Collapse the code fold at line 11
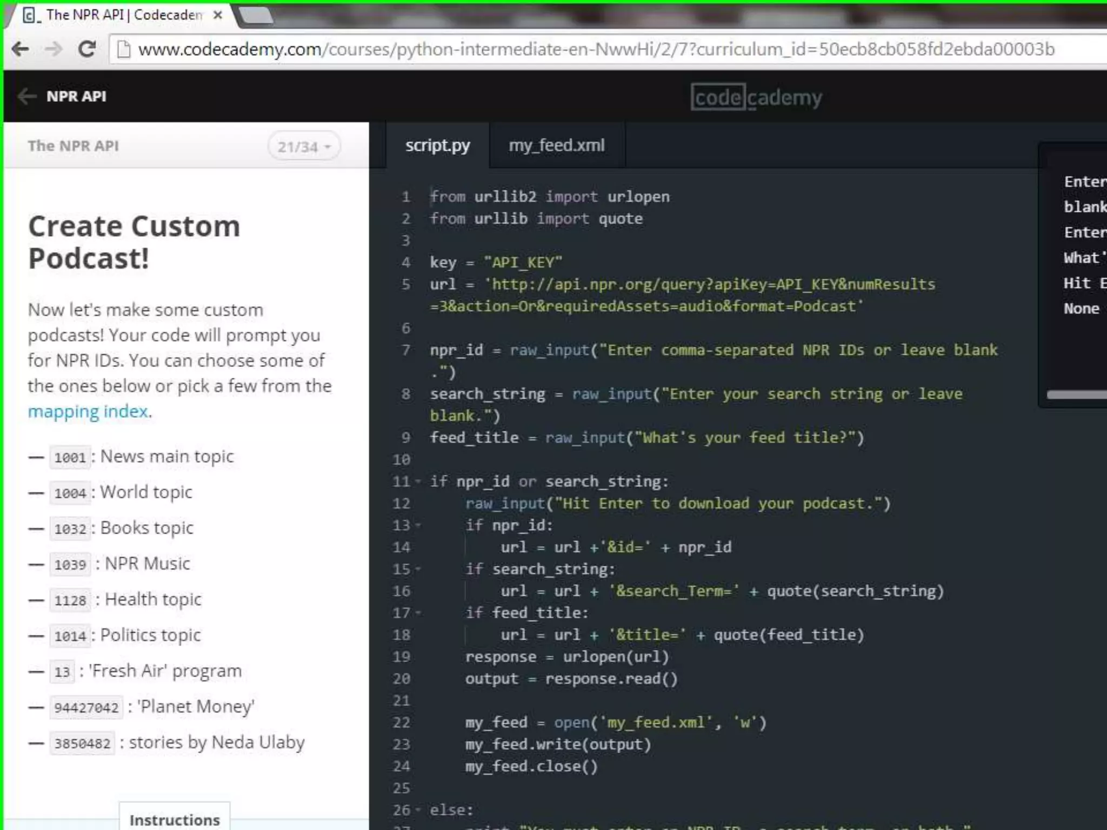Image resolution: width=1107 pixels, height=830 pixels. tap(418, 481)
